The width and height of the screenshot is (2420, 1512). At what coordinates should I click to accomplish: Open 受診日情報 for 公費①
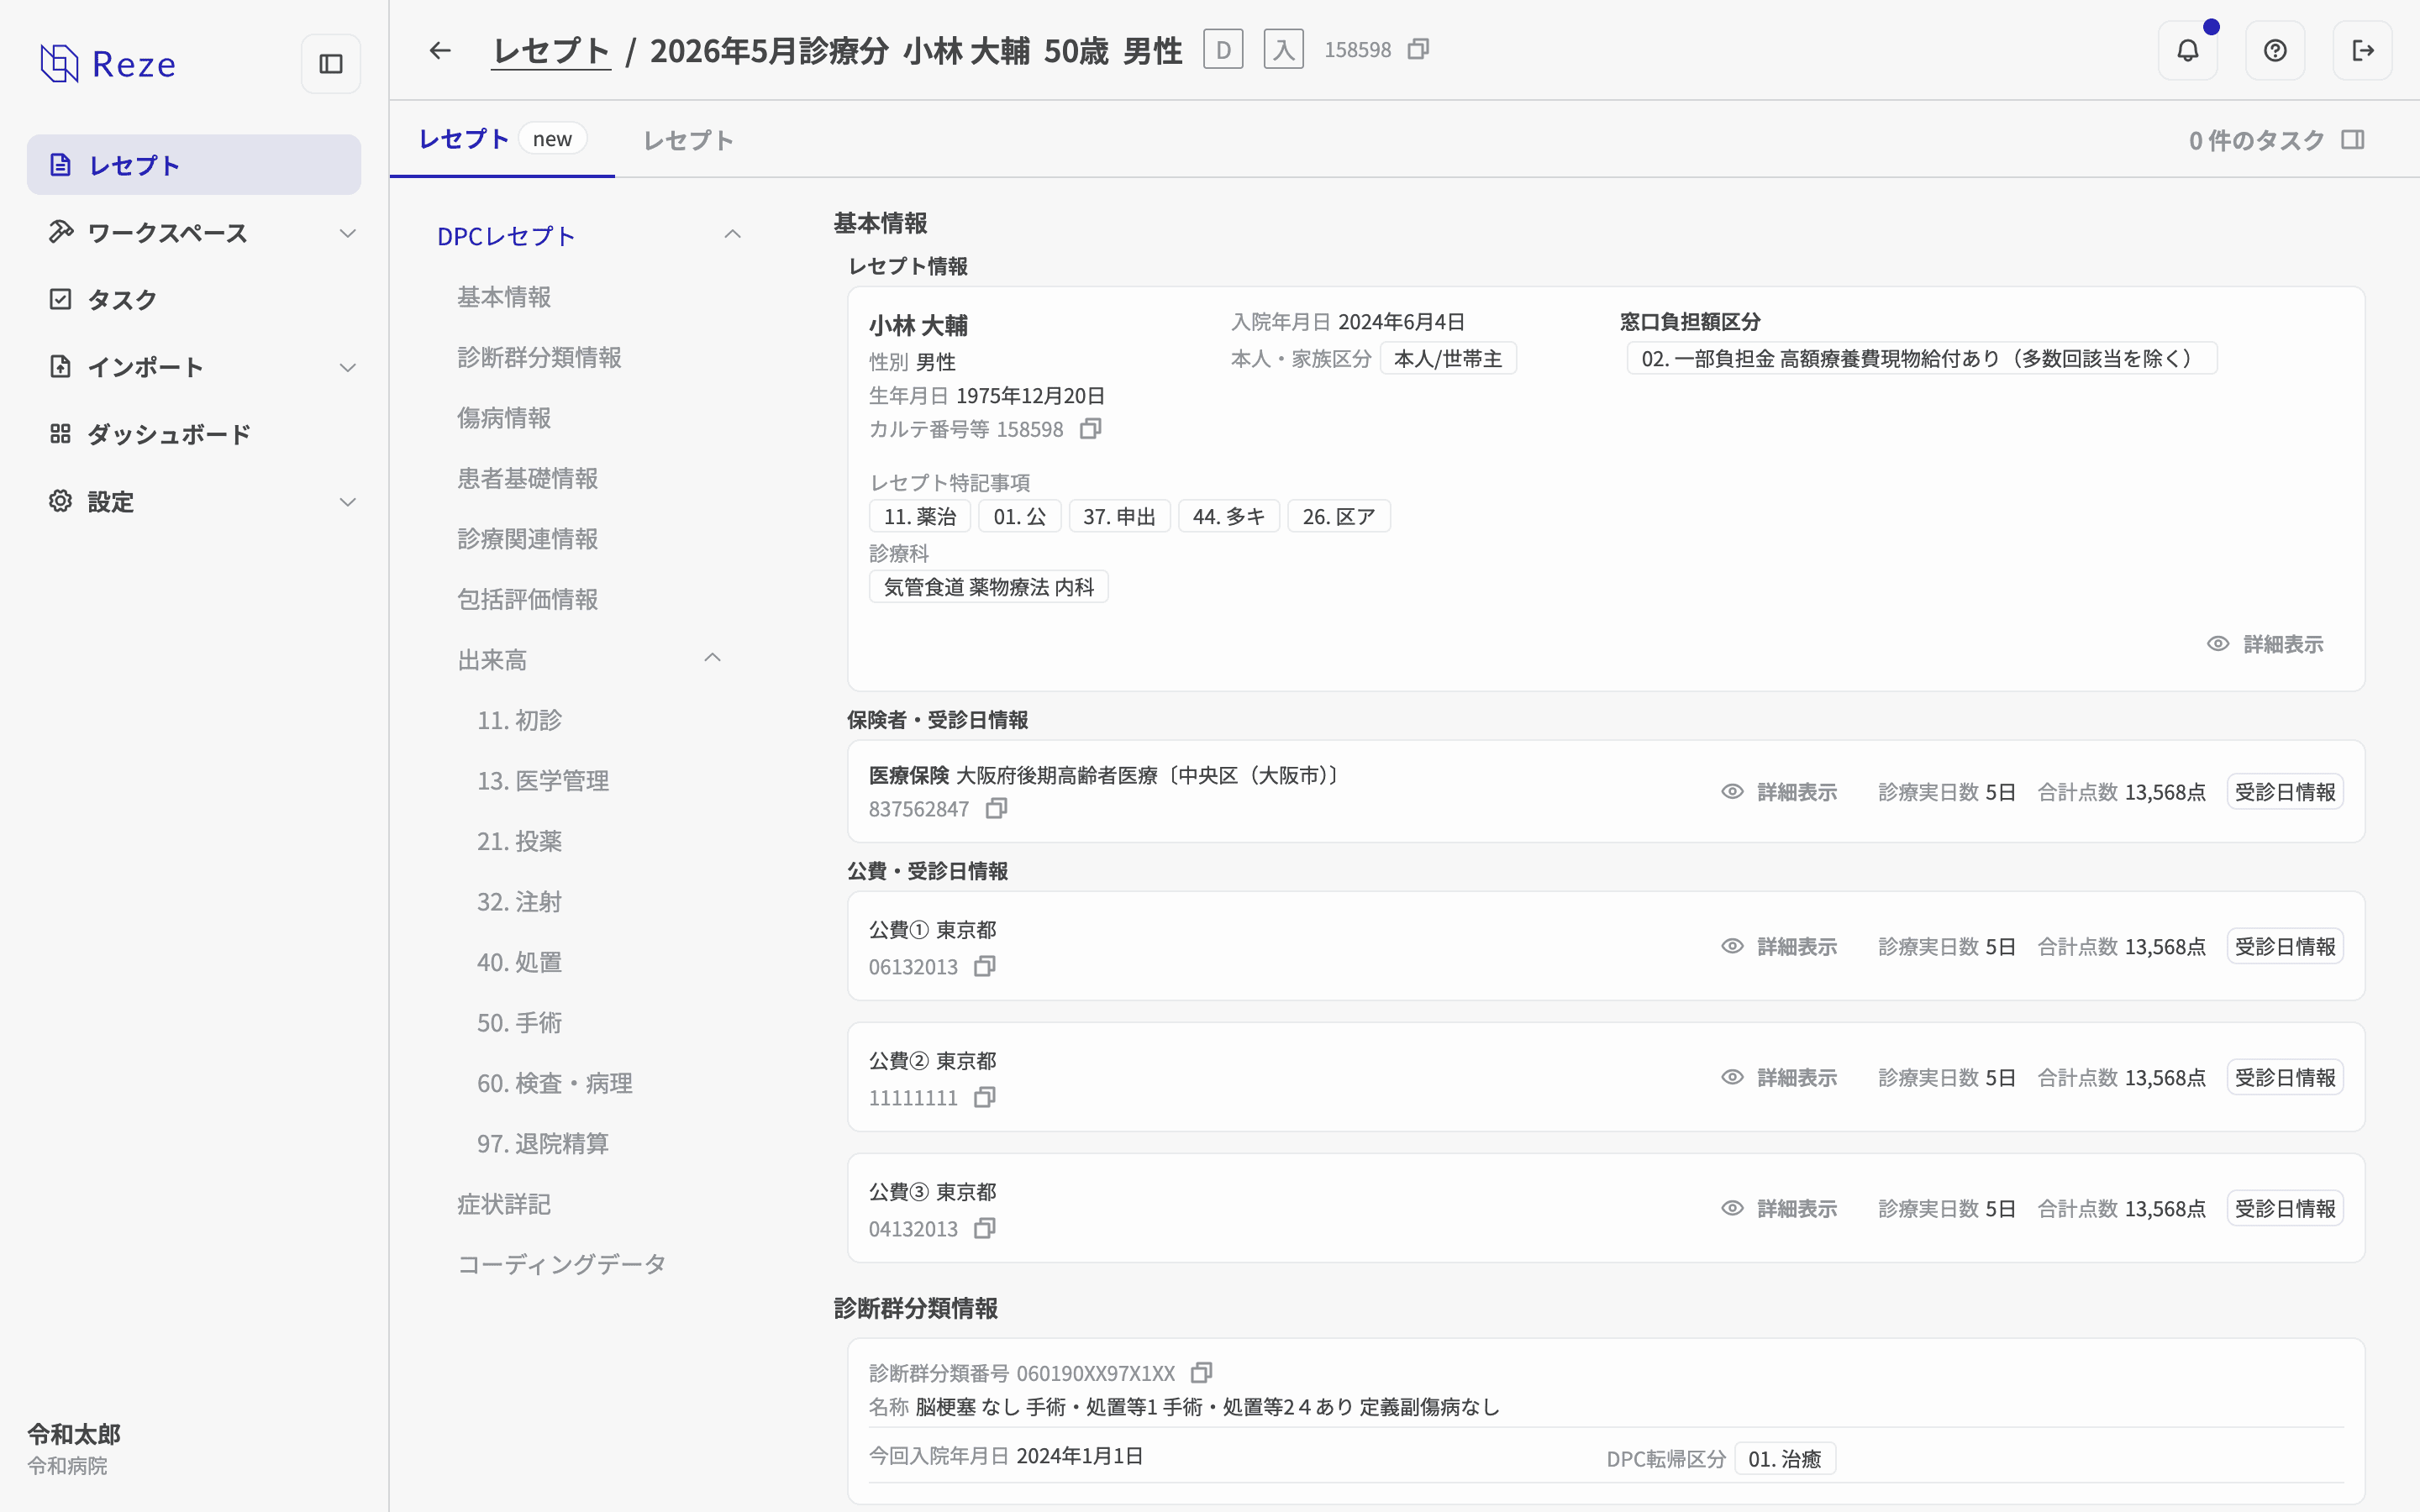click(2285, 946)
